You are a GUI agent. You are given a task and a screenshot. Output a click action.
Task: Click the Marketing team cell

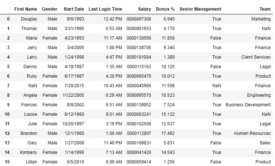coord(261,19)
